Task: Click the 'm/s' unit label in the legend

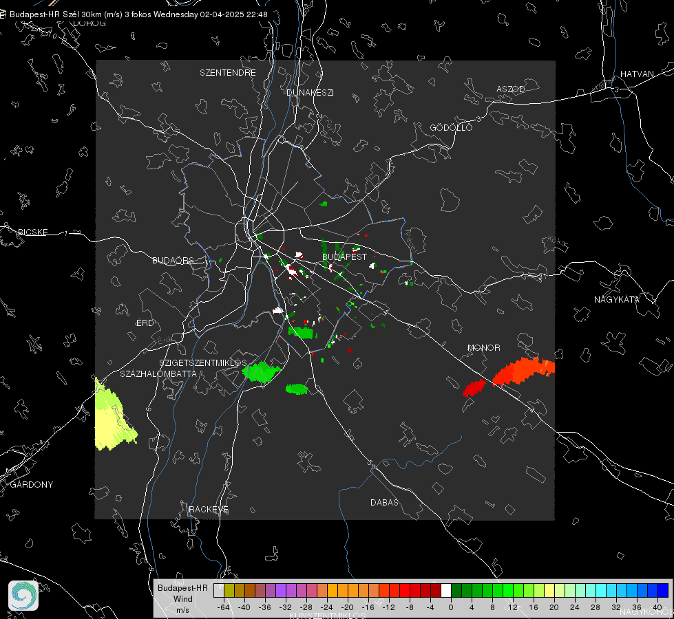Action: pos(182,610)
